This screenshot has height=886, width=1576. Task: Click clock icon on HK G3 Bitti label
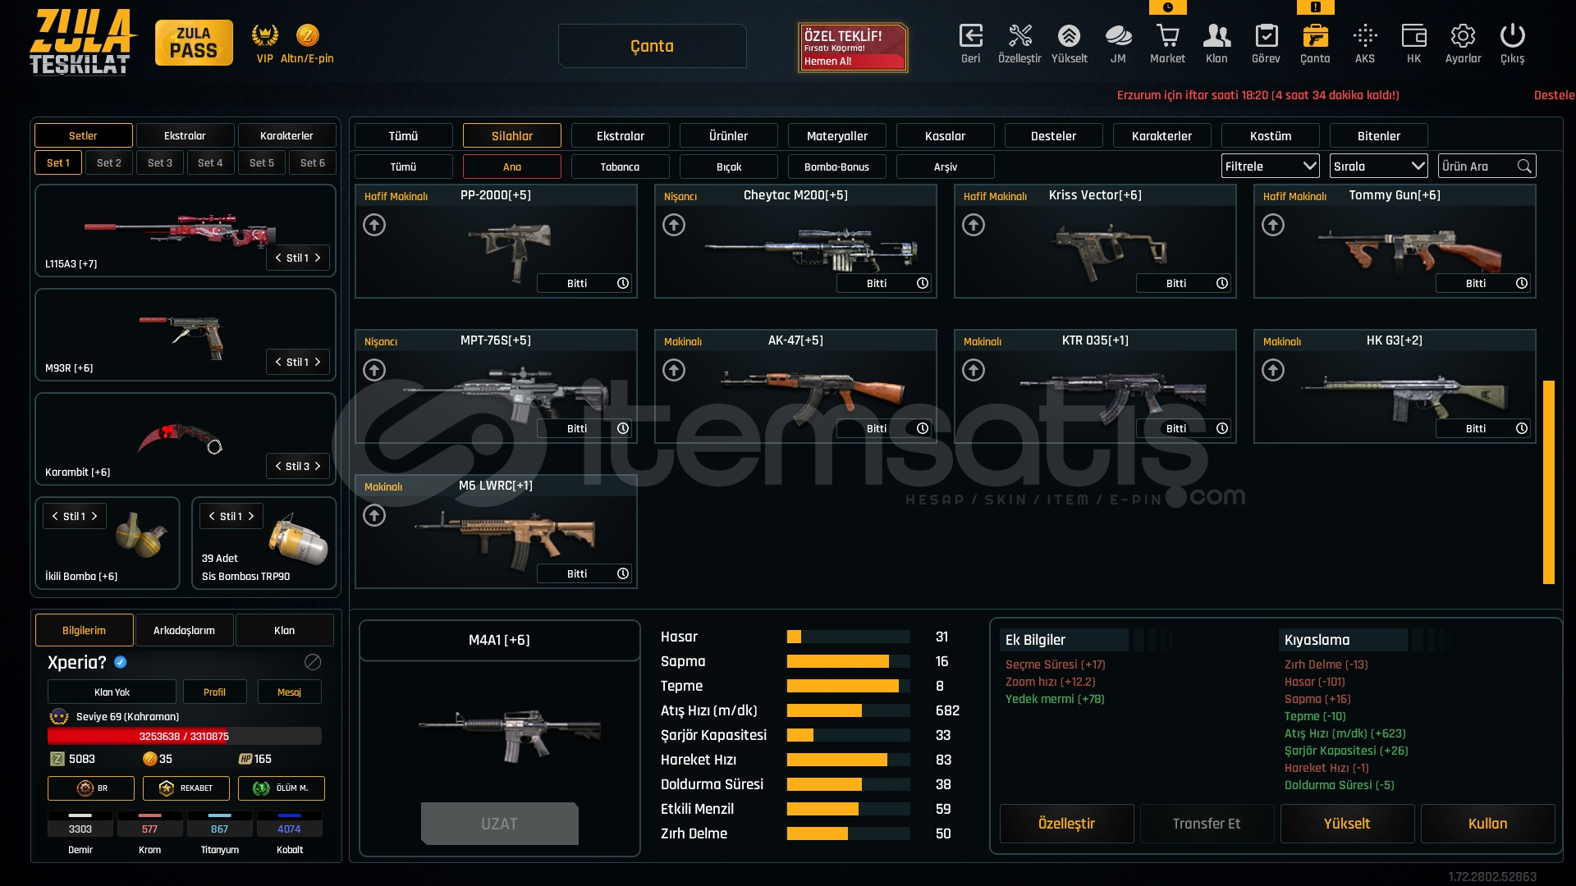click(1521, 428)
